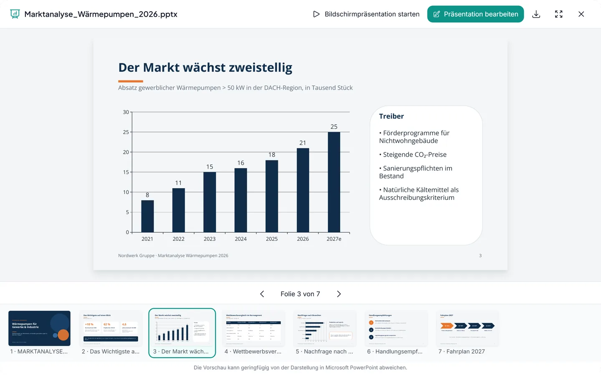The width and height of the screenshot is (601, 375).
Task: Click the 'Folie 3 von 7' indicator
Action: (300, 294)
